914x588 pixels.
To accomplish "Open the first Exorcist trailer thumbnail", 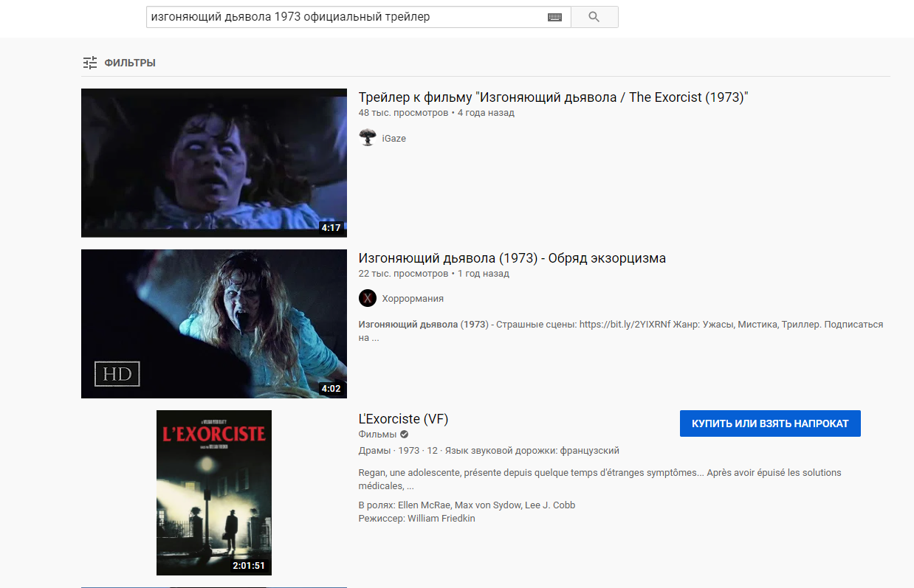I will (x=214, y=163).
